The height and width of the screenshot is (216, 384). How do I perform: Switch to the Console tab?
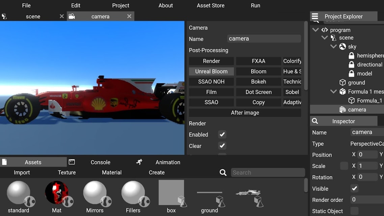(x=101, y=162)
